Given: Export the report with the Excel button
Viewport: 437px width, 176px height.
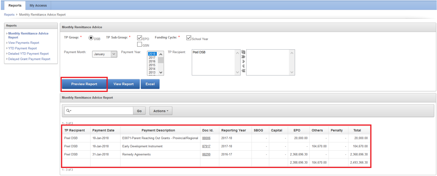Looking at the screenshot, I should click(x=150, y=84).
